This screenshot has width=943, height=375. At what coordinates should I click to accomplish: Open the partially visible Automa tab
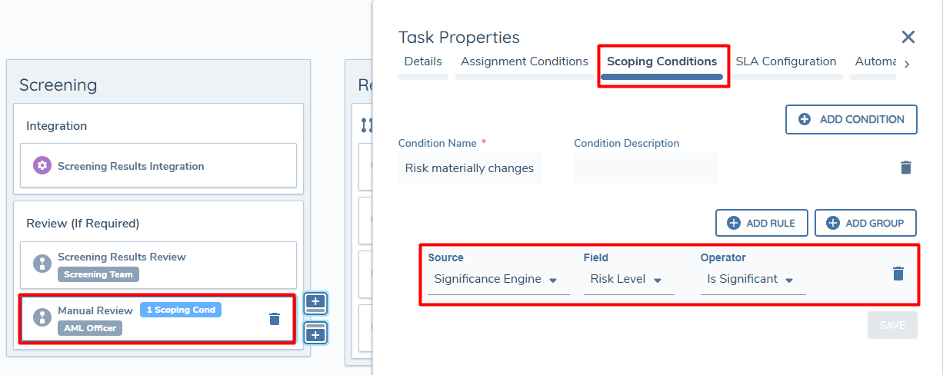[x=875, y=61]
